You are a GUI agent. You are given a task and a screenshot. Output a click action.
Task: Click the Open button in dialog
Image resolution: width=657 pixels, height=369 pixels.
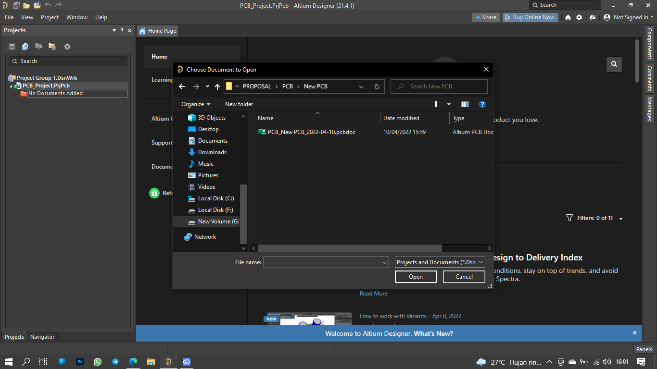[x=416, y=277]
